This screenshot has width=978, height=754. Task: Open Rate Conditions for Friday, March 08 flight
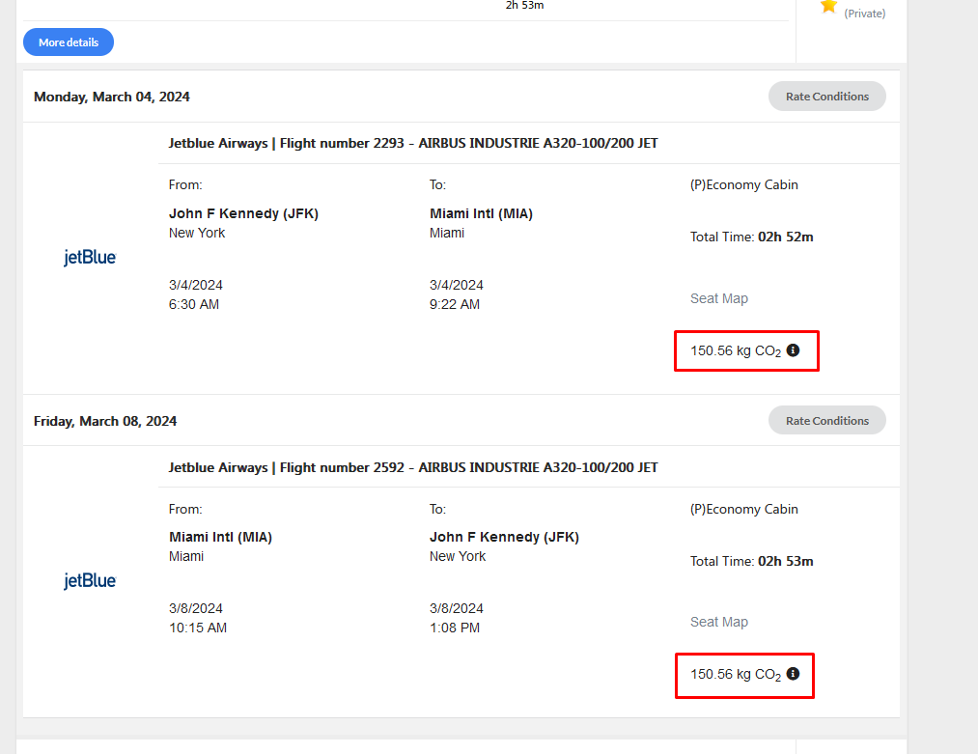827,420
